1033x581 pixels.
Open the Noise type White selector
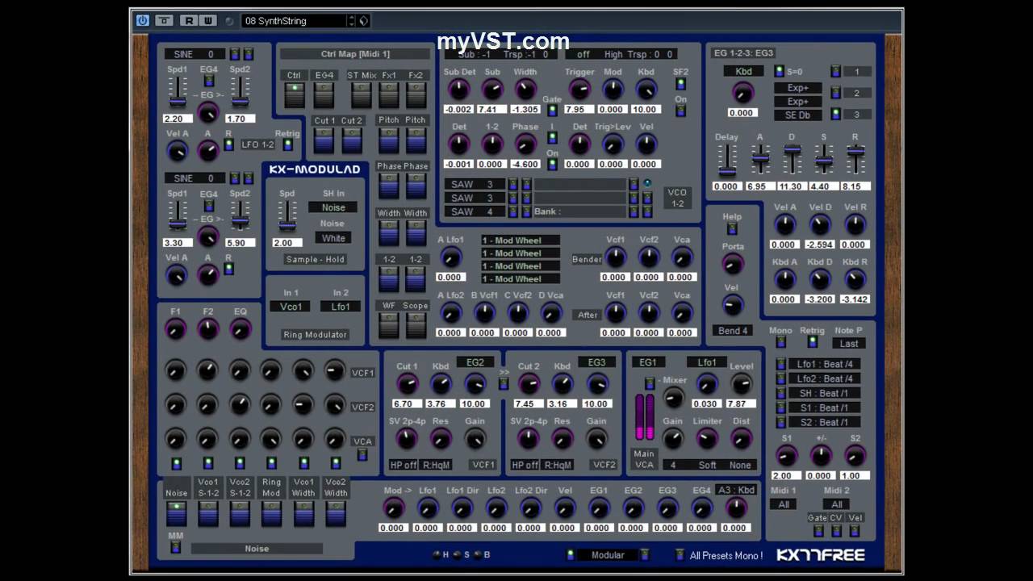(333, 238)
